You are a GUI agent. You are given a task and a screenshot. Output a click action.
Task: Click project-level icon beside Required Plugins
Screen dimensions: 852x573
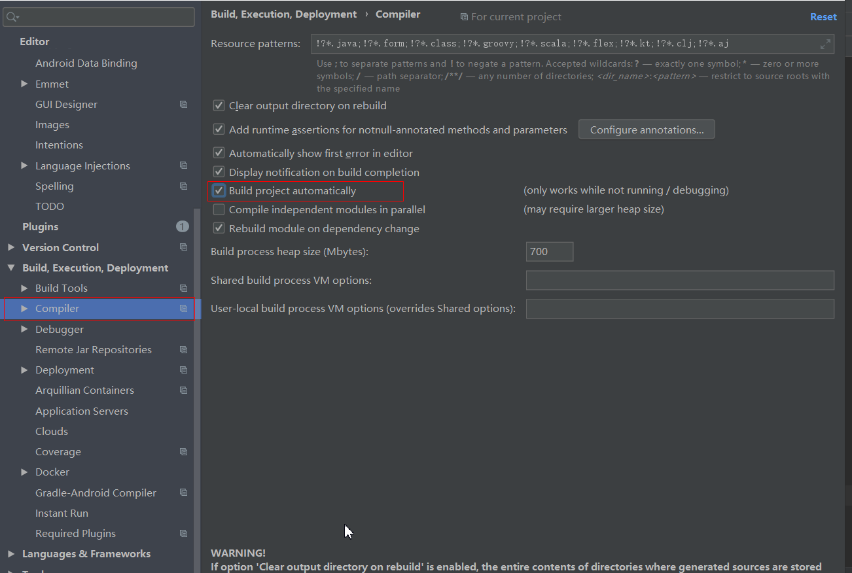tap(184, 534)
